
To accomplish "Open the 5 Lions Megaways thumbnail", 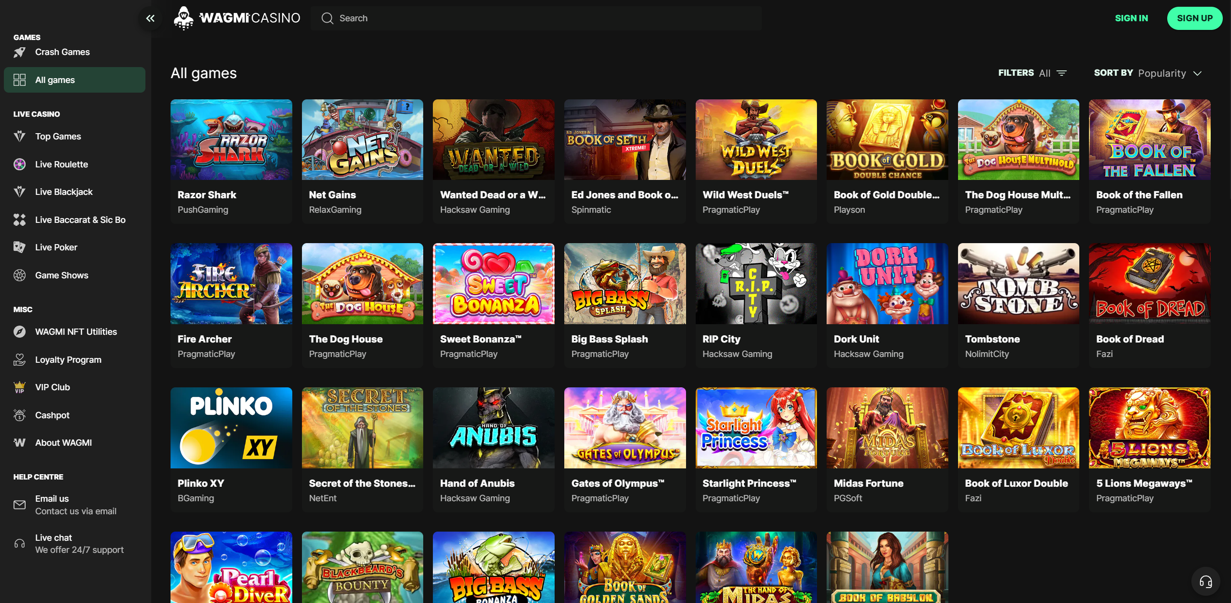I will pyautogui.click(x=1150, y=428).
